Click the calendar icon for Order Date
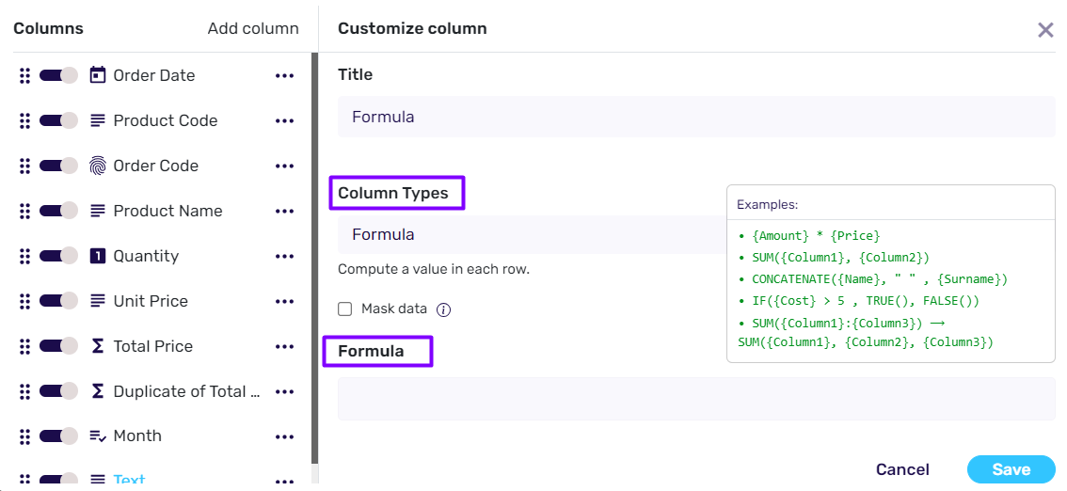This screenshot has width=1067, height=491. (x=98, y=75)
